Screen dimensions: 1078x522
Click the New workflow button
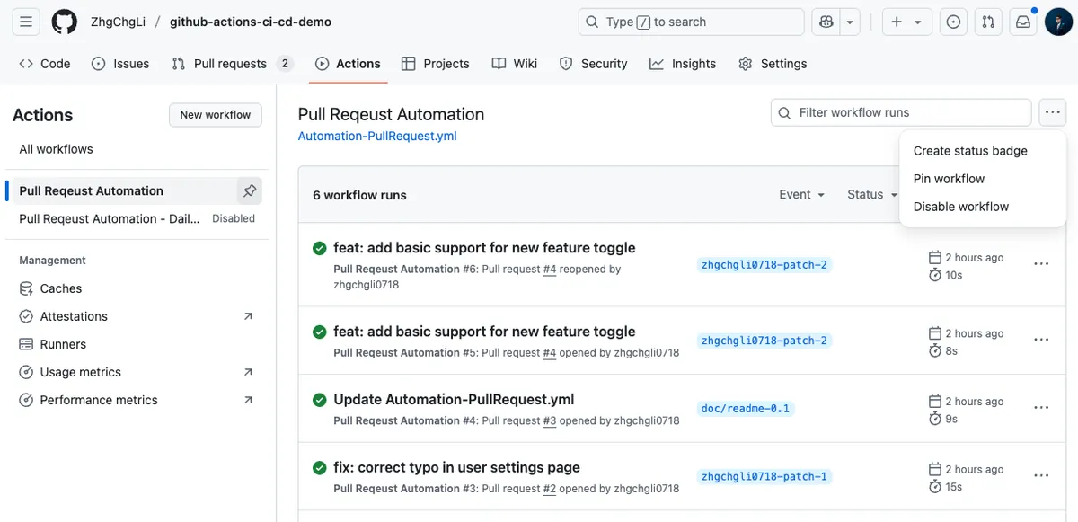(x=216, y=115)
